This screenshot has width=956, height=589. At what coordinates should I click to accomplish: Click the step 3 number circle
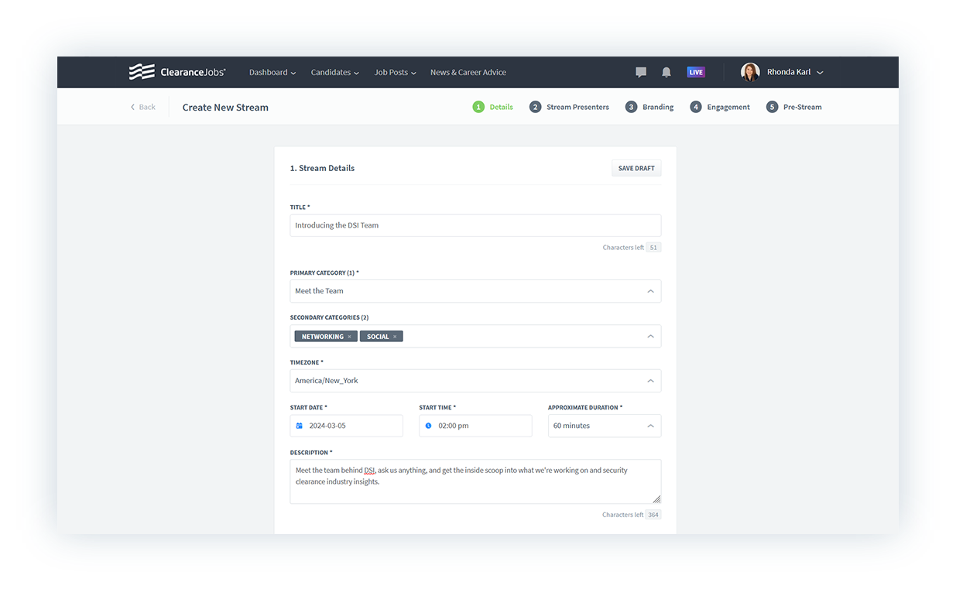[x=631, y=107]
